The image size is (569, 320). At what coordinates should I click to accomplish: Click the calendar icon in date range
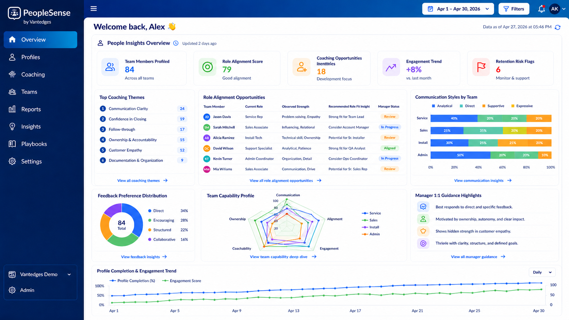pos(430,9)
